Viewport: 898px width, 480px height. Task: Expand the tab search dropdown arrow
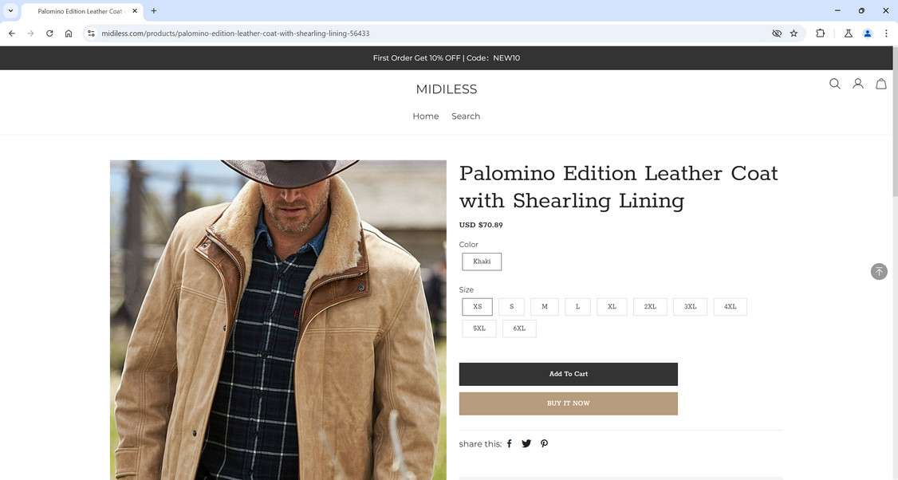pos(10,11)
